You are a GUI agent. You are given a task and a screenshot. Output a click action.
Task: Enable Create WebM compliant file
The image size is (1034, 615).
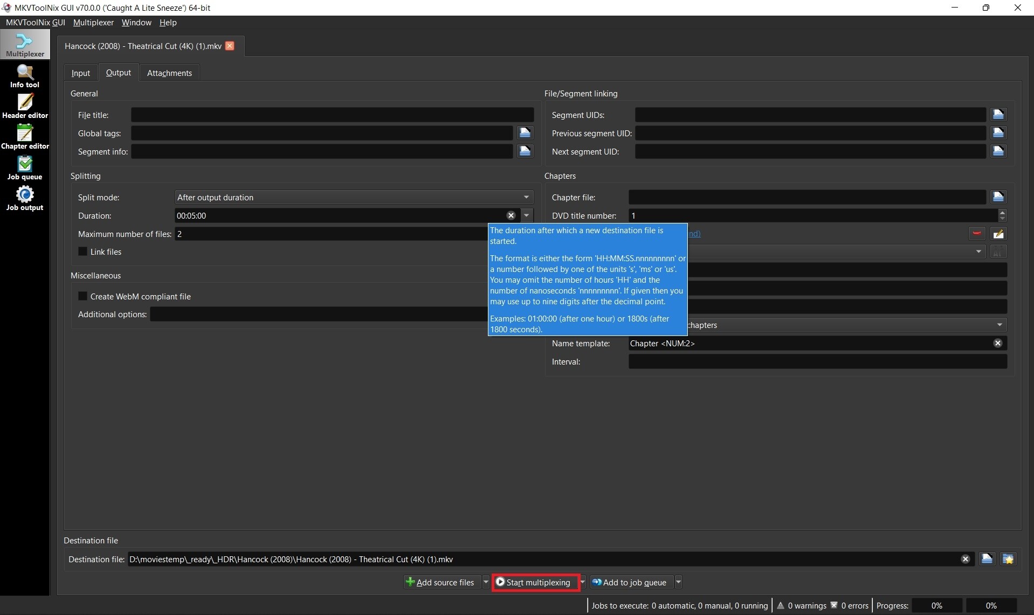tap(83, 296)
